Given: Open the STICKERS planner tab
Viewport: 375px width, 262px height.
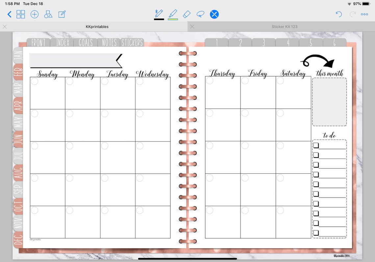Looking at the screenshot, I should point(133,42).
